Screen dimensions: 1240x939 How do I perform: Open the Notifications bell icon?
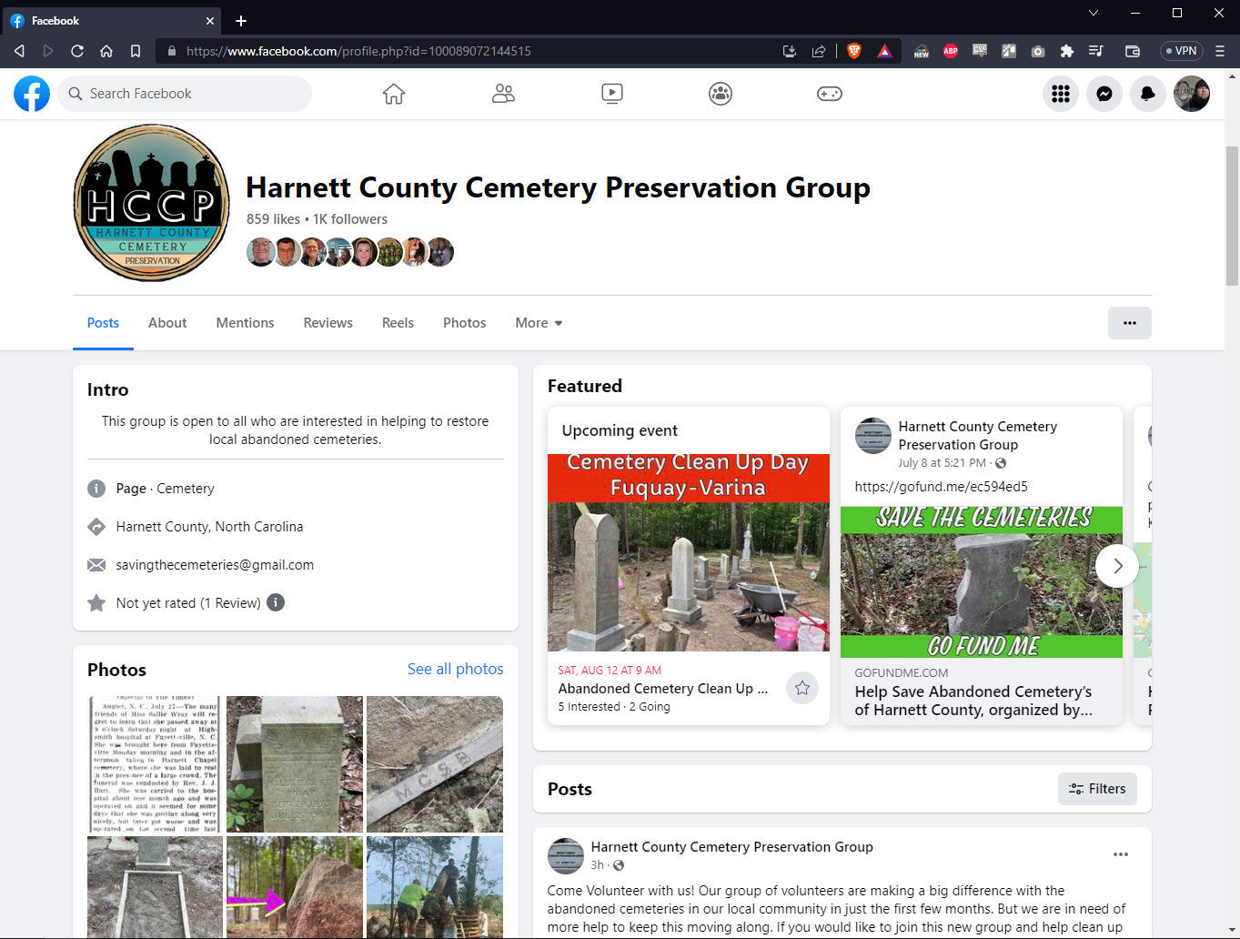click(1148, 94)
